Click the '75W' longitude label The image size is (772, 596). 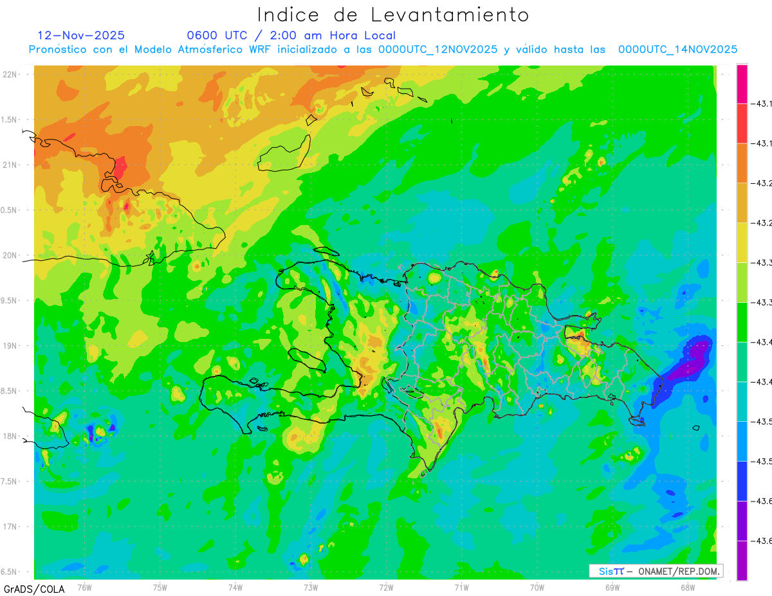click(x=160, y=587)
